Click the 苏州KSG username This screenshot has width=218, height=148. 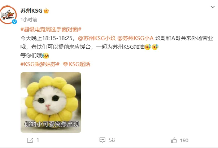pos(31,11)
